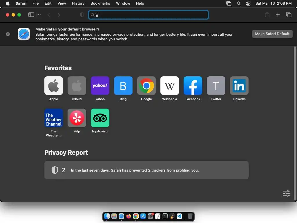Go forward with the forward arrow
Viewport: 297px width, 223px height.
click(x=59, y=15)
